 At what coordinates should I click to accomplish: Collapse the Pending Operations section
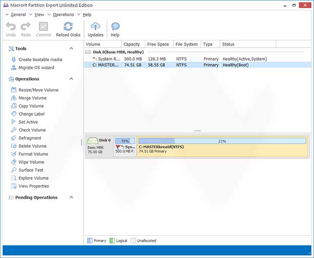(x=71, y=197)
